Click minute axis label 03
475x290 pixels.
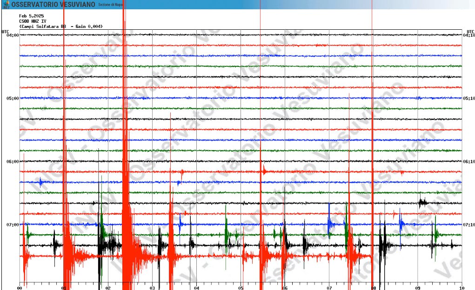pos(152,288)
